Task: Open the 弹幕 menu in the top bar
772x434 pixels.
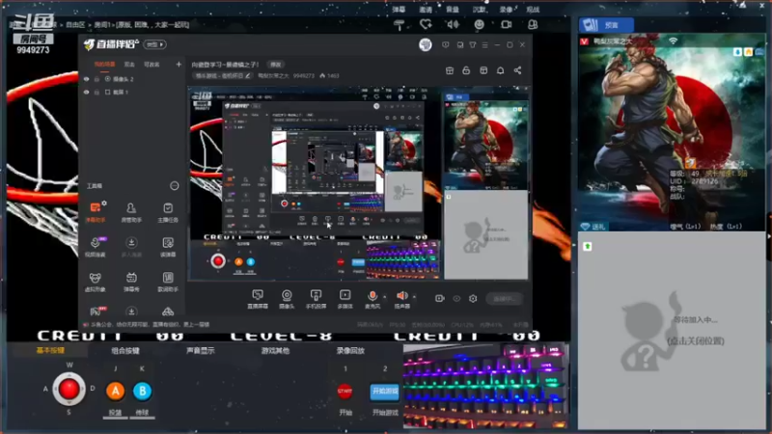Action: tap(399, 10)
